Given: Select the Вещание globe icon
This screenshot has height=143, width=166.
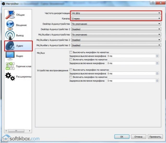Looking at the screenshot, I should (x=10, y=25).
